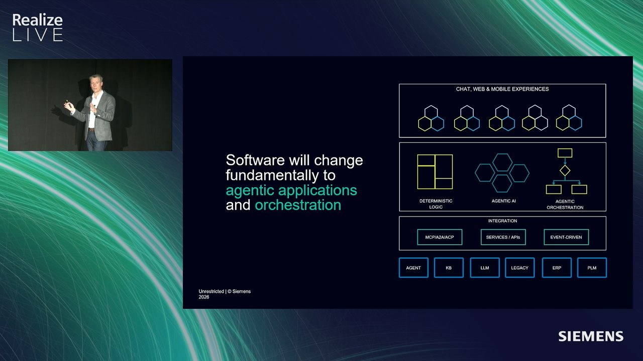Select the SERVICES / APIs box
Screen dimensions: 643x361
503,237
